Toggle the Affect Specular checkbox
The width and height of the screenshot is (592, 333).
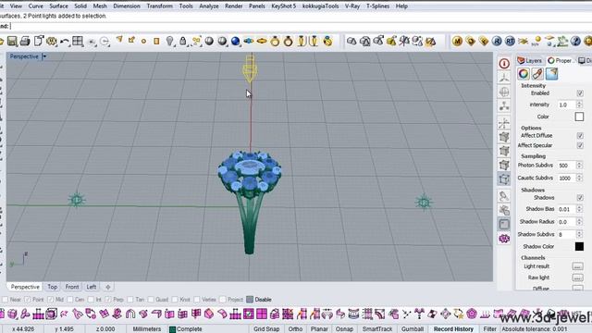click(580, 145)
